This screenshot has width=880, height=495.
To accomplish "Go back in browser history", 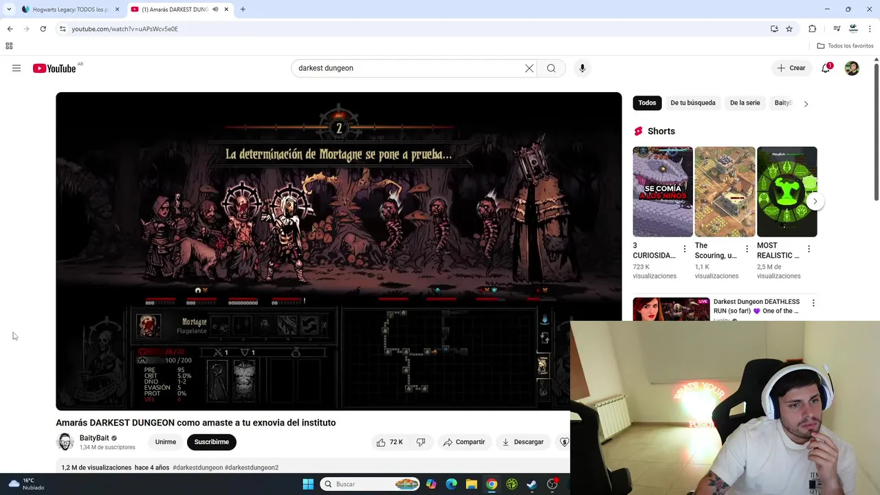I will point(10,29).
